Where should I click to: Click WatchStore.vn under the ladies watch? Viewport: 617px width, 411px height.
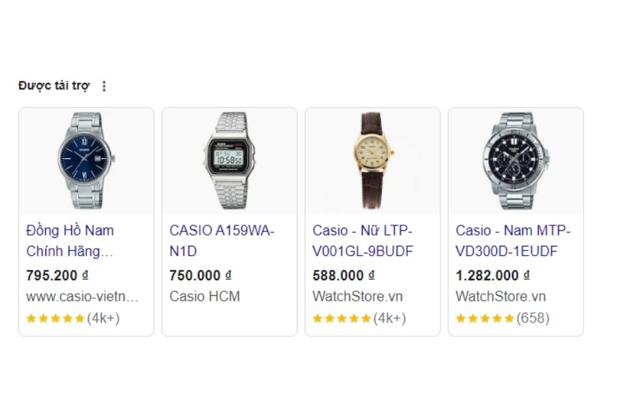358,297
